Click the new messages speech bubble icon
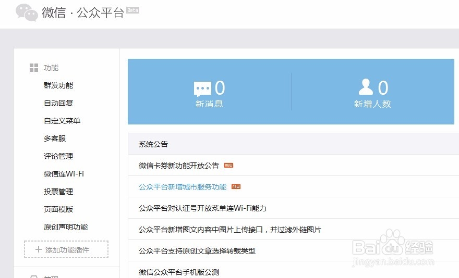 tap(202, 89)
